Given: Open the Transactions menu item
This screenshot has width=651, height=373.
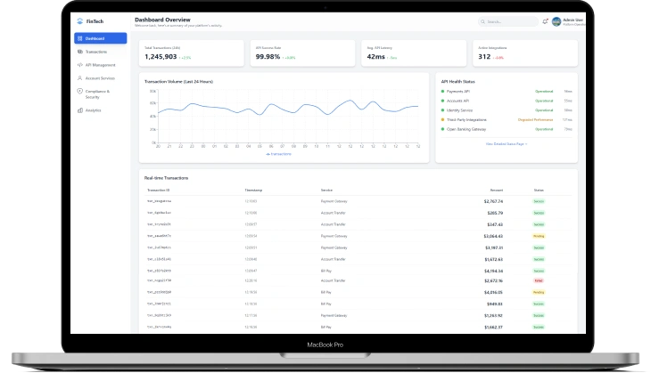Looking at the screenshot, I should [97, 53].
